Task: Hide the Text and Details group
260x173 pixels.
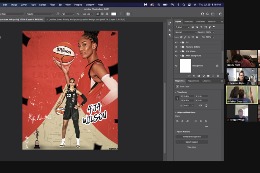Action: pos(176,47)
